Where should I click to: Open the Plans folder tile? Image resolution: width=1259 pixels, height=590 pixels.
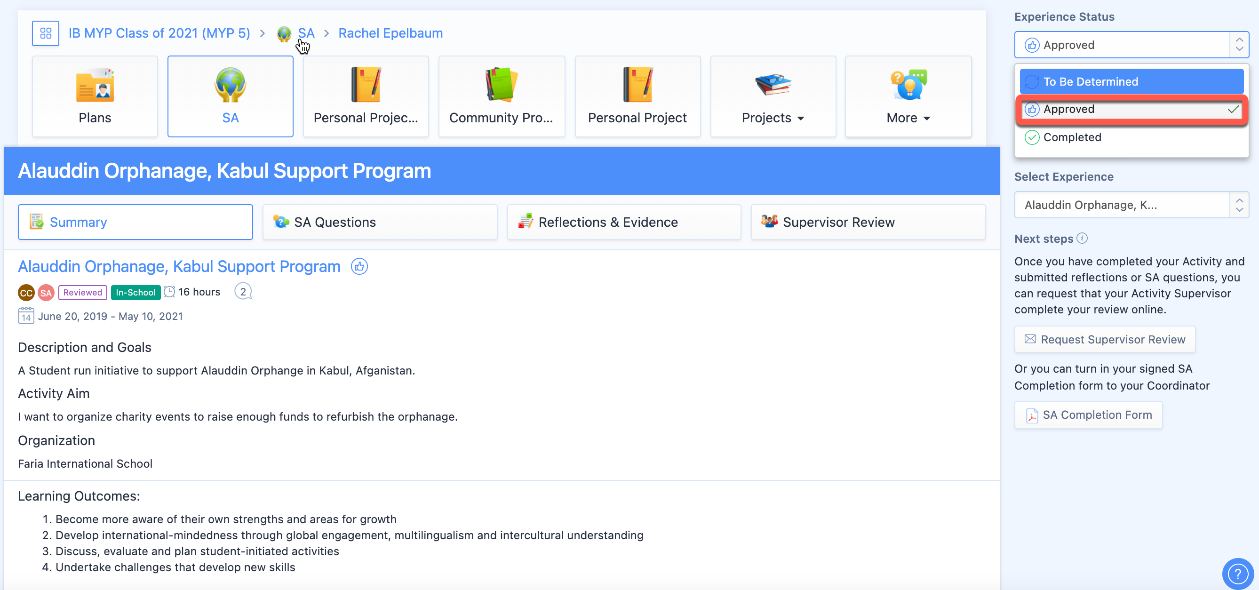pos(95,96)
